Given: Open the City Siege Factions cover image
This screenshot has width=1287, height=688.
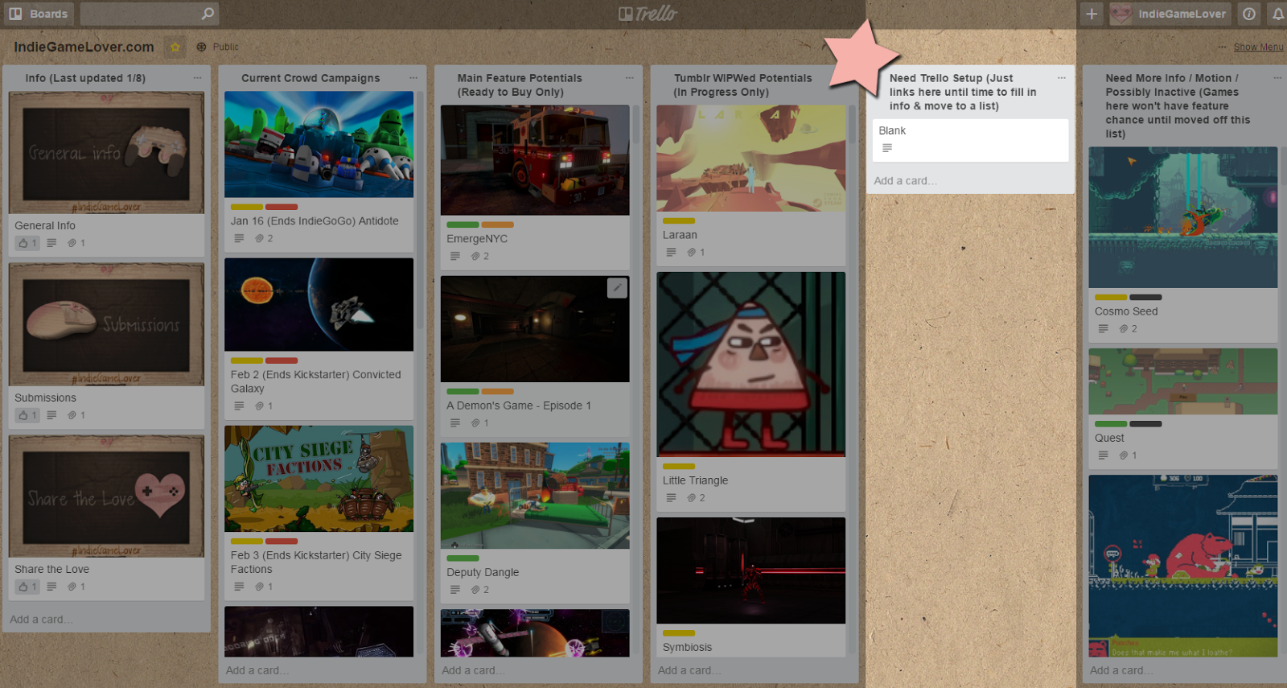Looking at the screenshot, I should point(319,479).
